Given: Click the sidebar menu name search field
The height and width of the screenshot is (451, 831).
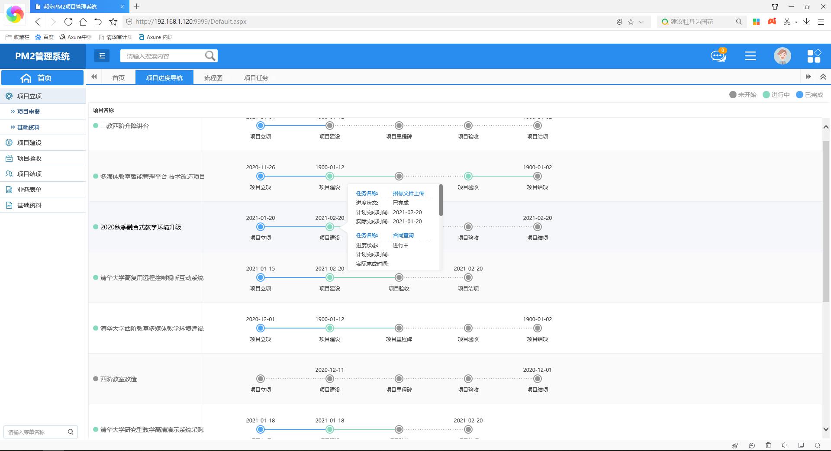Looking at the screenshot, I should click(36, 432).
